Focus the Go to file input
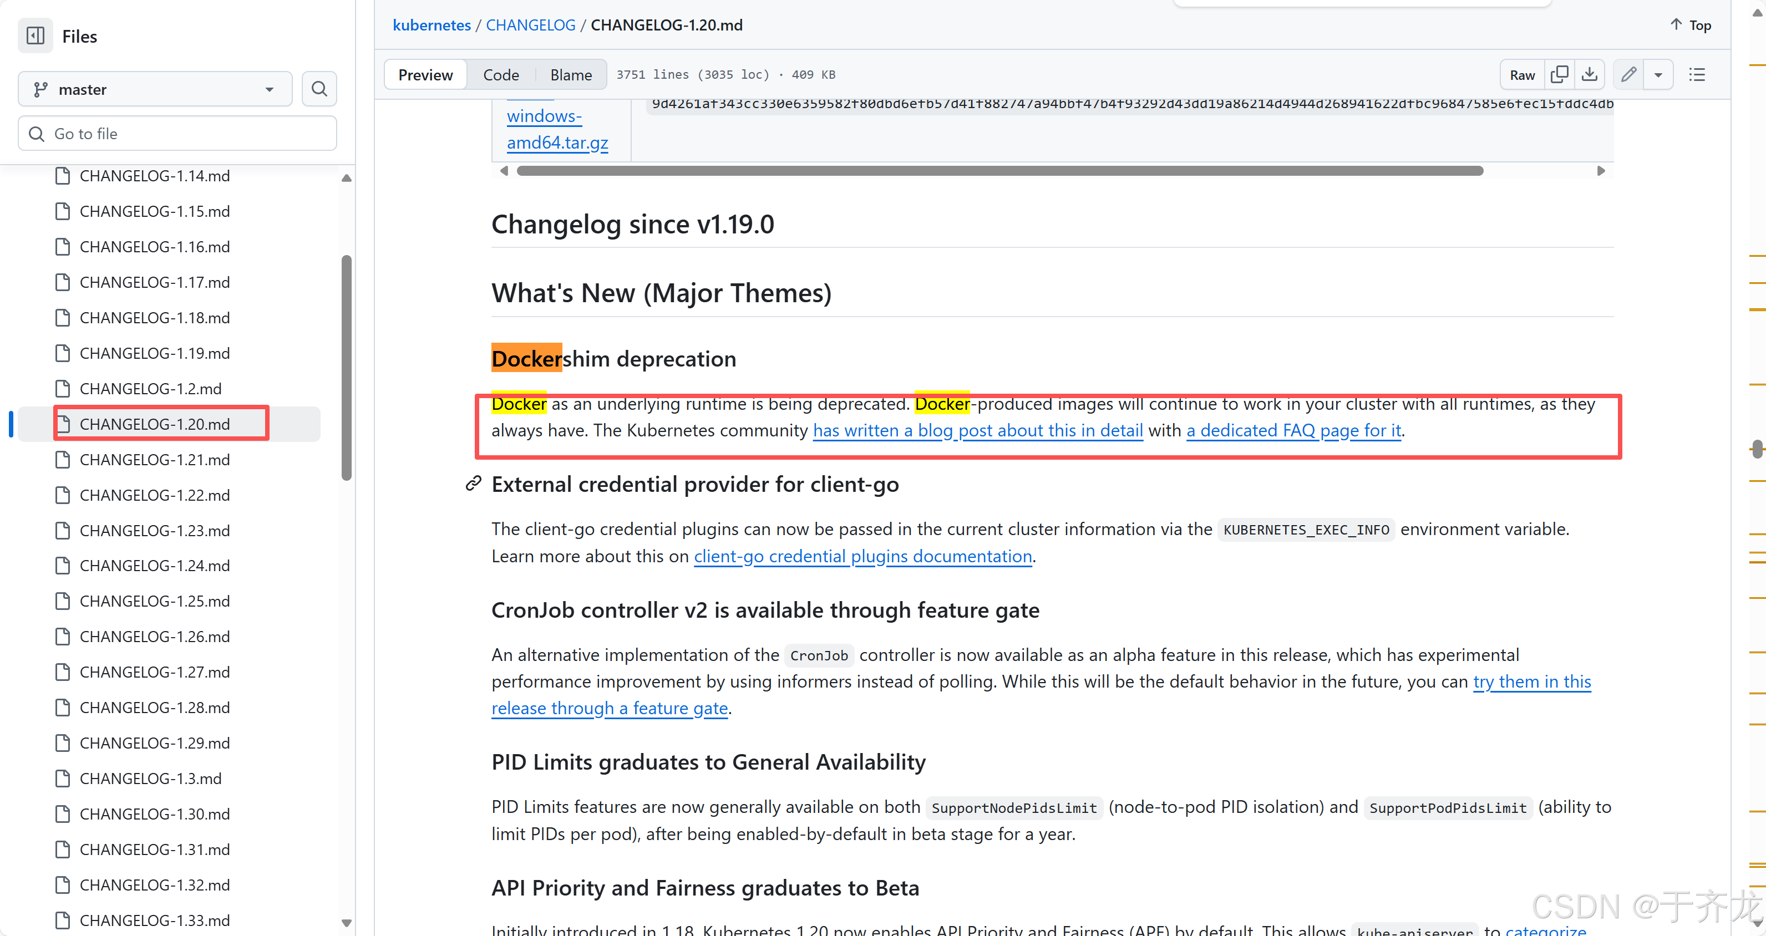The height and width of the screenshot is (936, 1766). tap(177, 134)
